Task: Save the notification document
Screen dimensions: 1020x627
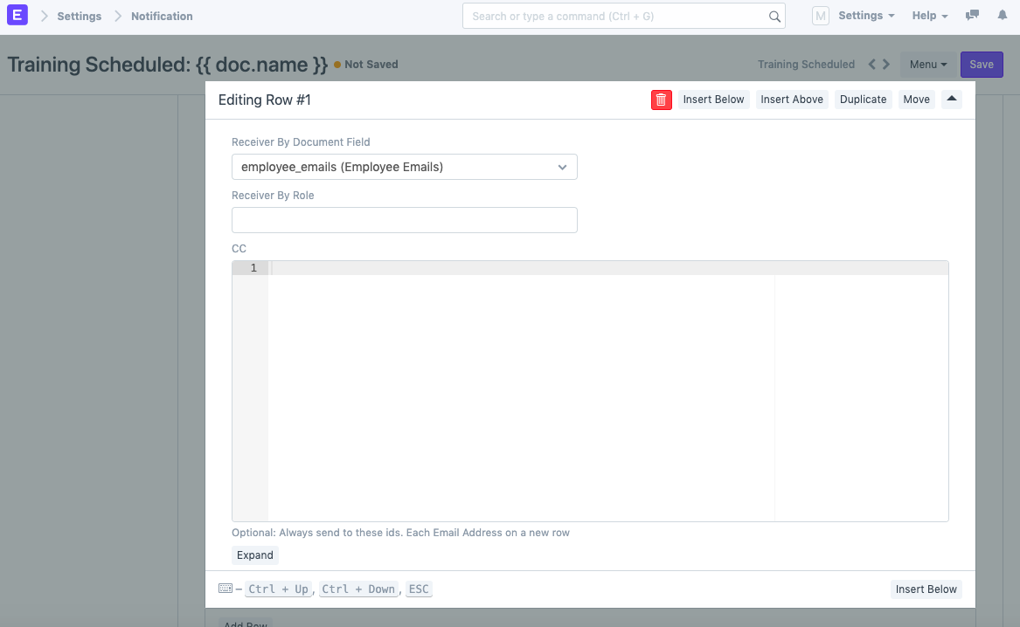Action: [981, 65]
